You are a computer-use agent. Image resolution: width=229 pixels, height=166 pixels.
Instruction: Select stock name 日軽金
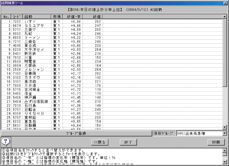coord(30,109)
